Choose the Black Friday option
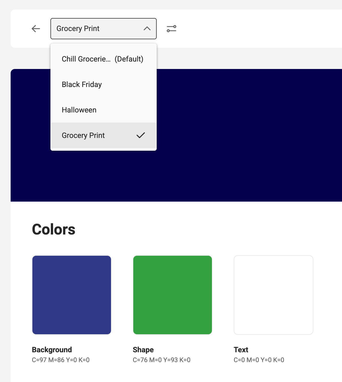342x382 pixels. [104, 84]
